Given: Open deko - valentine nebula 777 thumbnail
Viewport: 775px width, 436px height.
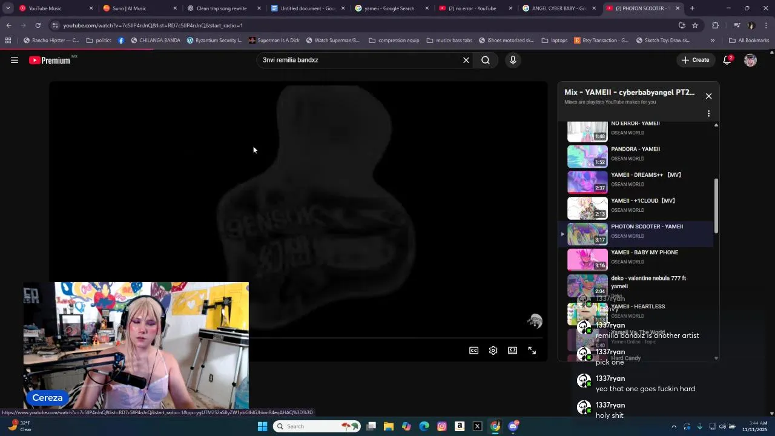Looking at the screenshot, I should (x=587, y=285).
